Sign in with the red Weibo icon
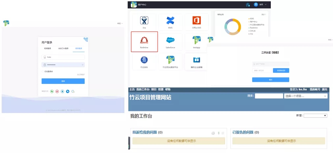333x153 pixels. click(57, 91)
